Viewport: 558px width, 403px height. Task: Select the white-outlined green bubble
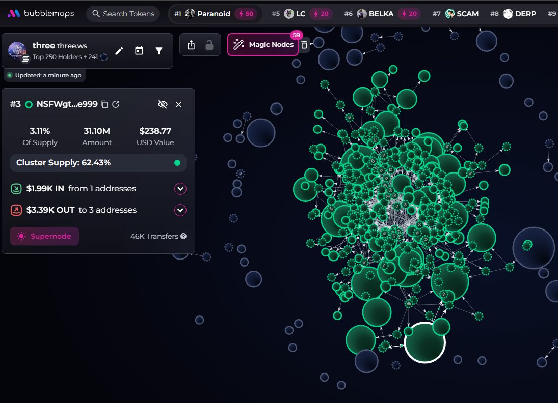(424, 342)
